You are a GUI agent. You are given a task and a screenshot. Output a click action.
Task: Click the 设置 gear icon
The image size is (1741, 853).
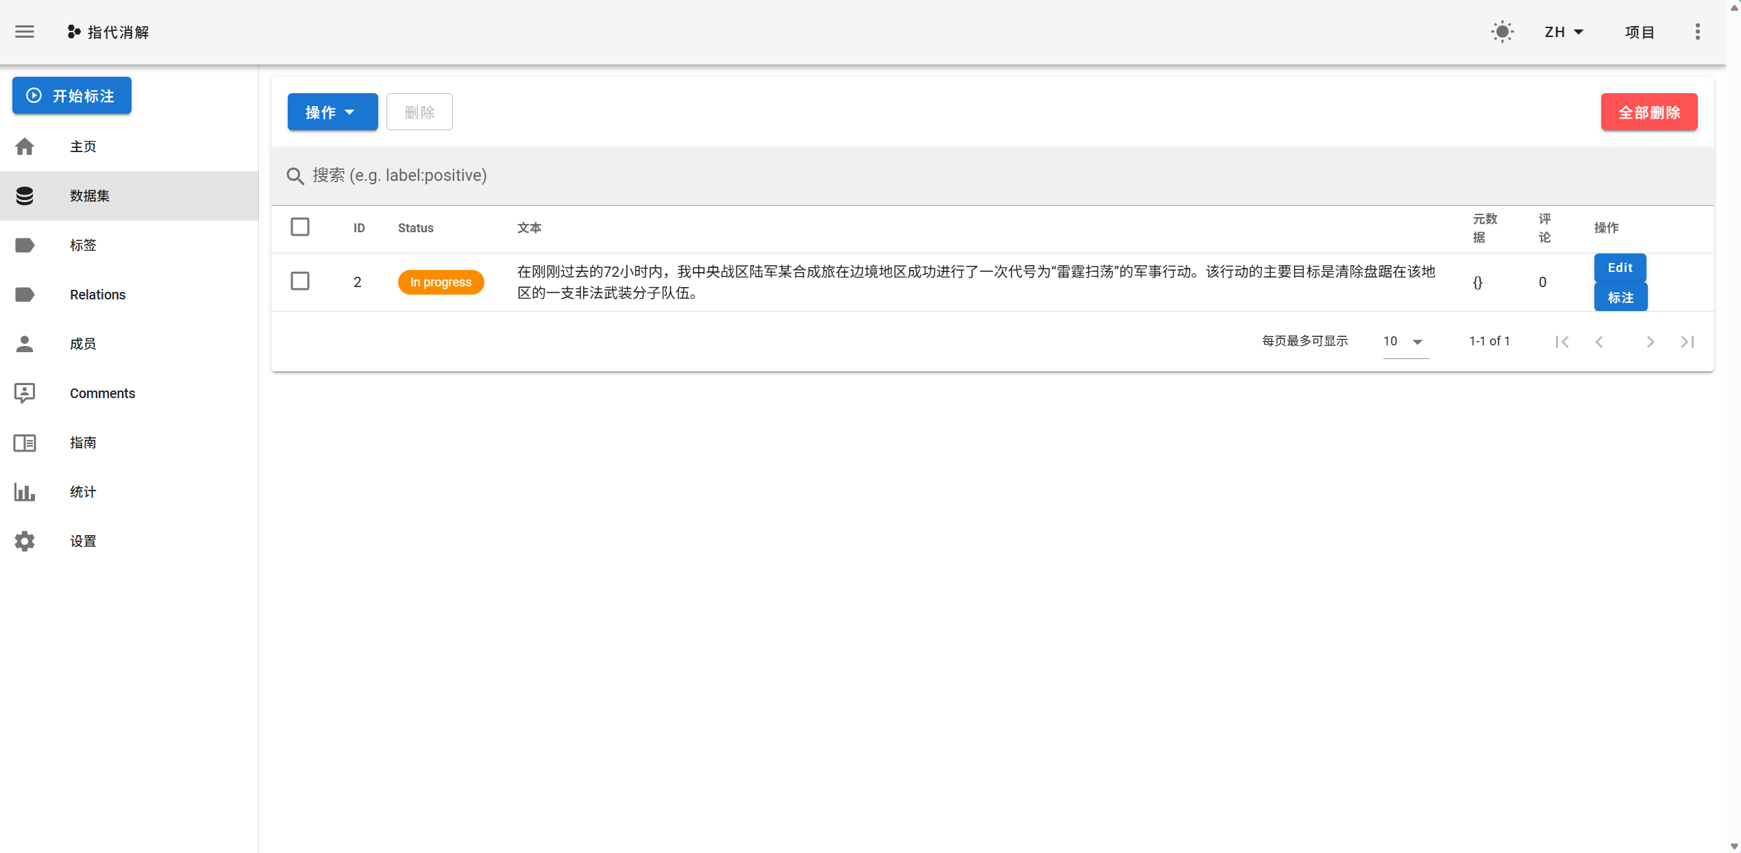pos(25,541)
